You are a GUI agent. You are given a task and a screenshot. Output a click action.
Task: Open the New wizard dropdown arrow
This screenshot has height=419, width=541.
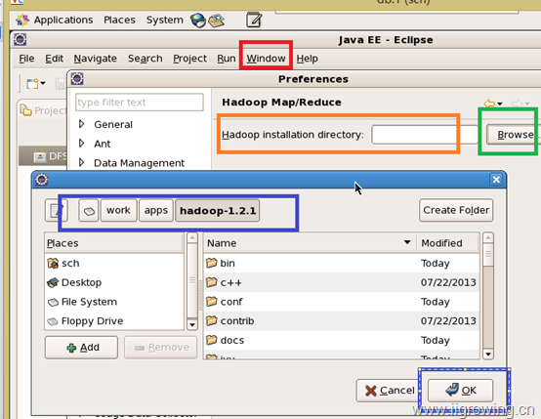(43, 84)
